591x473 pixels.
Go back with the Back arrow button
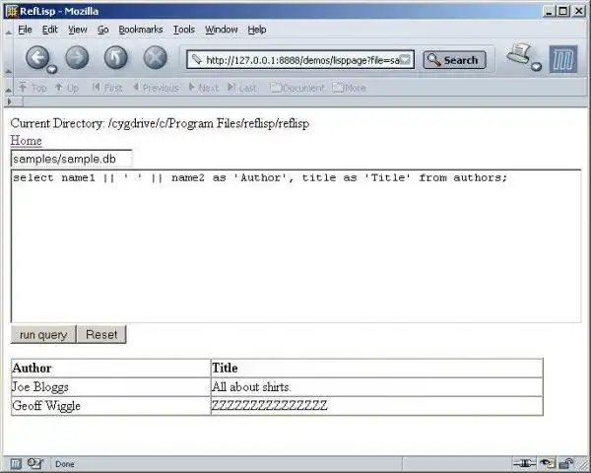tap(37, 58)
